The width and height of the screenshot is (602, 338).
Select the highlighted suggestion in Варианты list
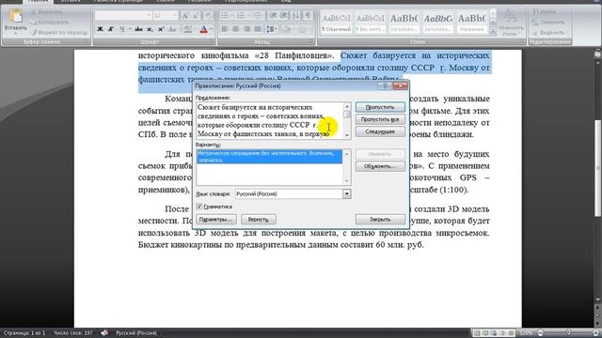click(x=269, y=157)
